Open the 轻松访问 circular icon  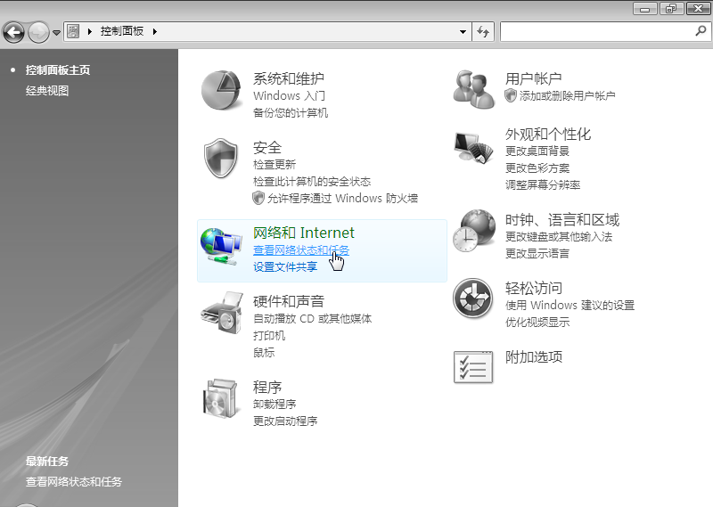pyautogui.click(x=473, y=298)
